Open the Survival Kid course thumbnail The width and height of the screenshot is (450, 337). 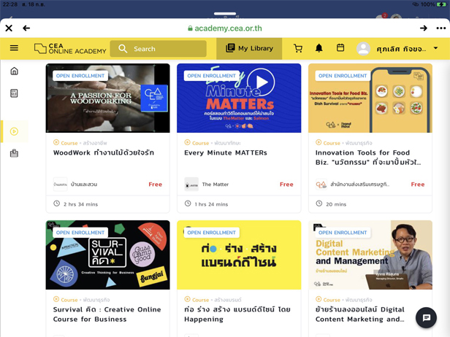(107, 255)
